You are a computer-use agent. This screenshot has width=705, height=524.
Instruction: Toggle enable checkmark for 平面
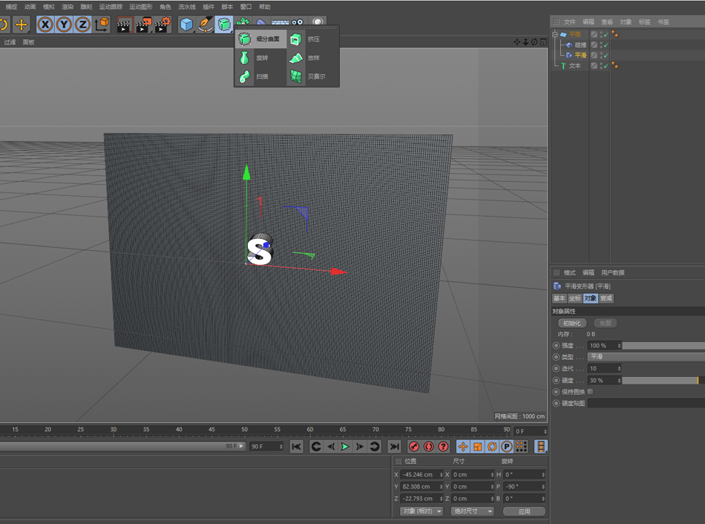[606, 35]
